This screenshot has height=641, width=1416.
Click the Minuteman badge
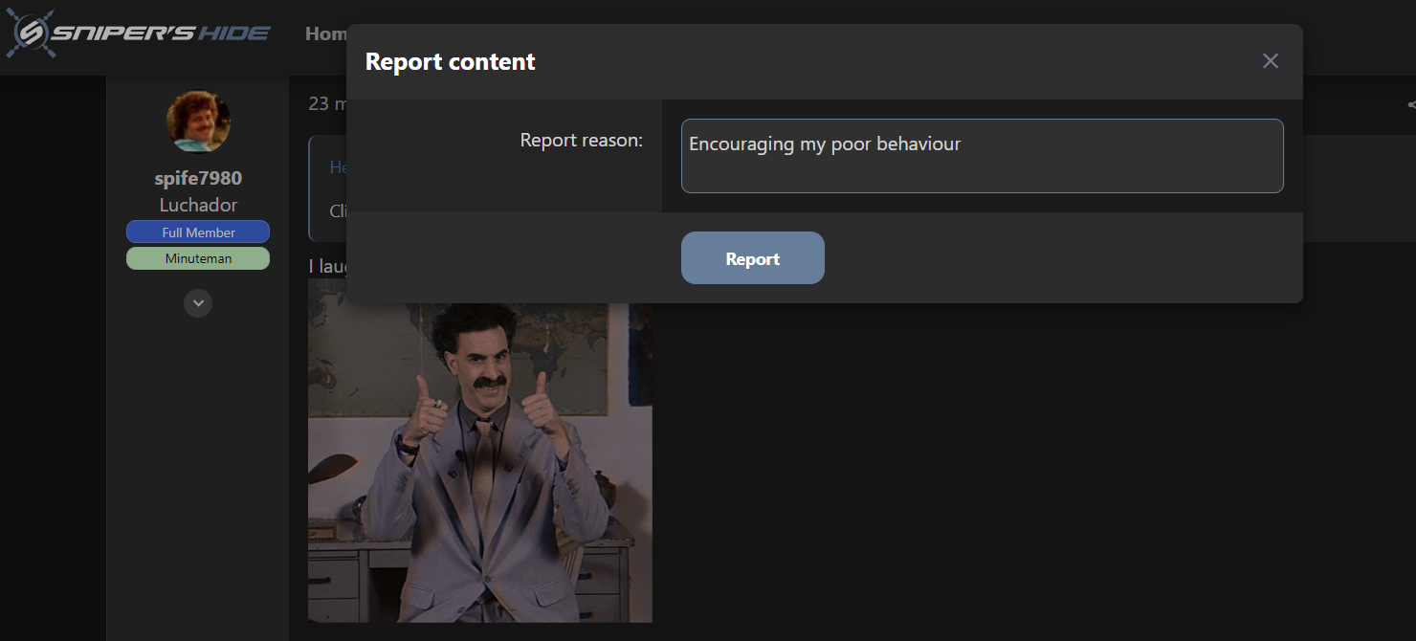(198, 258)
